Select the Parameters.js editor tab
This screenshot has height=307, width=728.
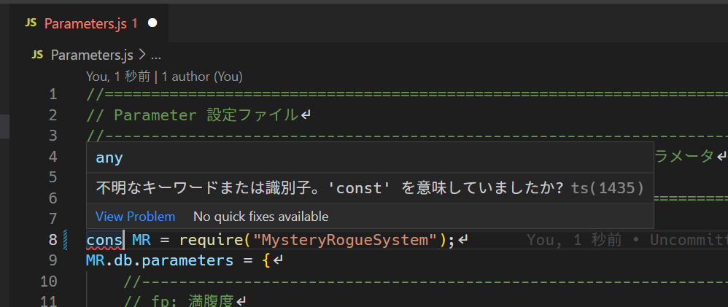point(91,23)
